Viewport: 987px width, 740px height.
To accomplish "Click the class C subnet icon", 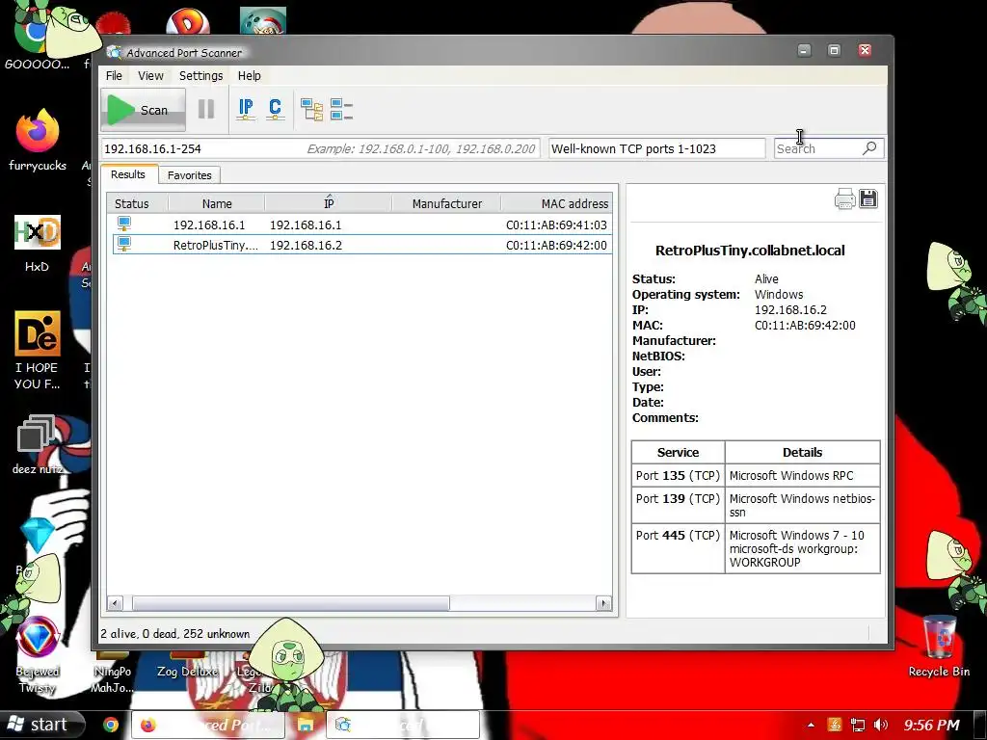I will [x=275, y=109].
